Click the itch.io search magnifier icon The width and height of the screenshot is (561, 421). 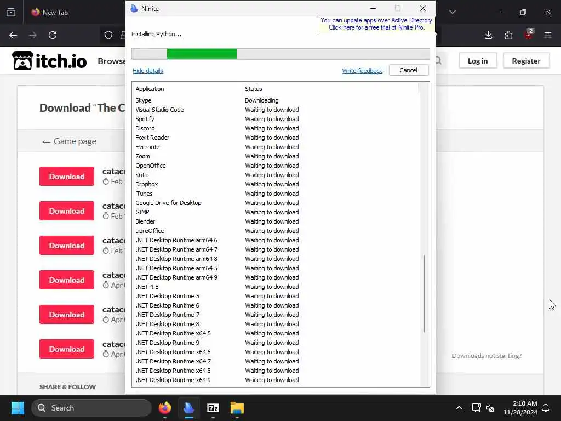pos(438,61)
